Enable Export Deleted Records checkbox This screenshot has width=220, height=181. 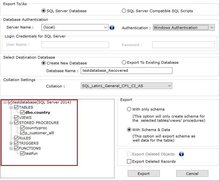click(x=129, y=161)
